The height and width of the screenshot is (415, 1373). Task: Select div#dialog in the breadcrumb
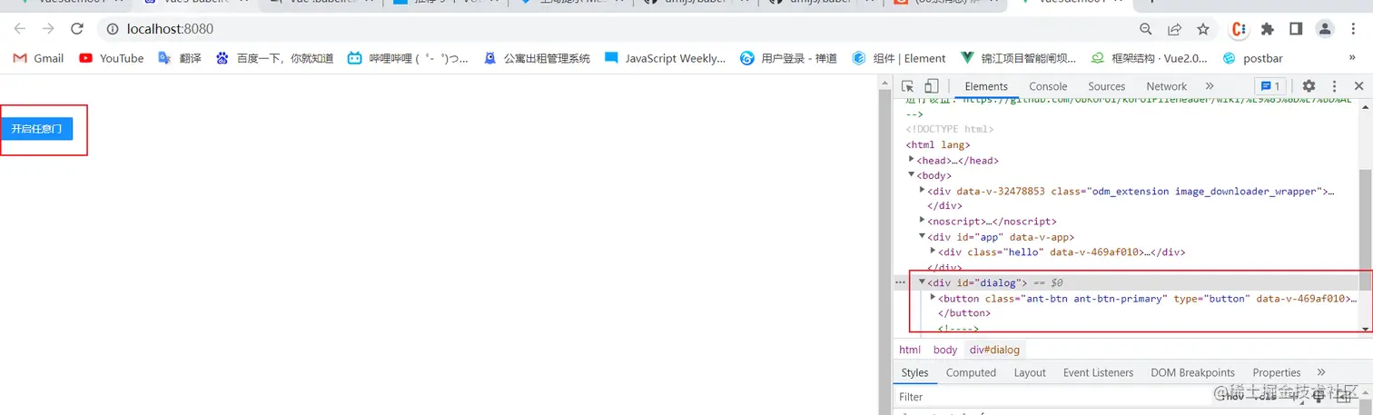click(995, 350)
